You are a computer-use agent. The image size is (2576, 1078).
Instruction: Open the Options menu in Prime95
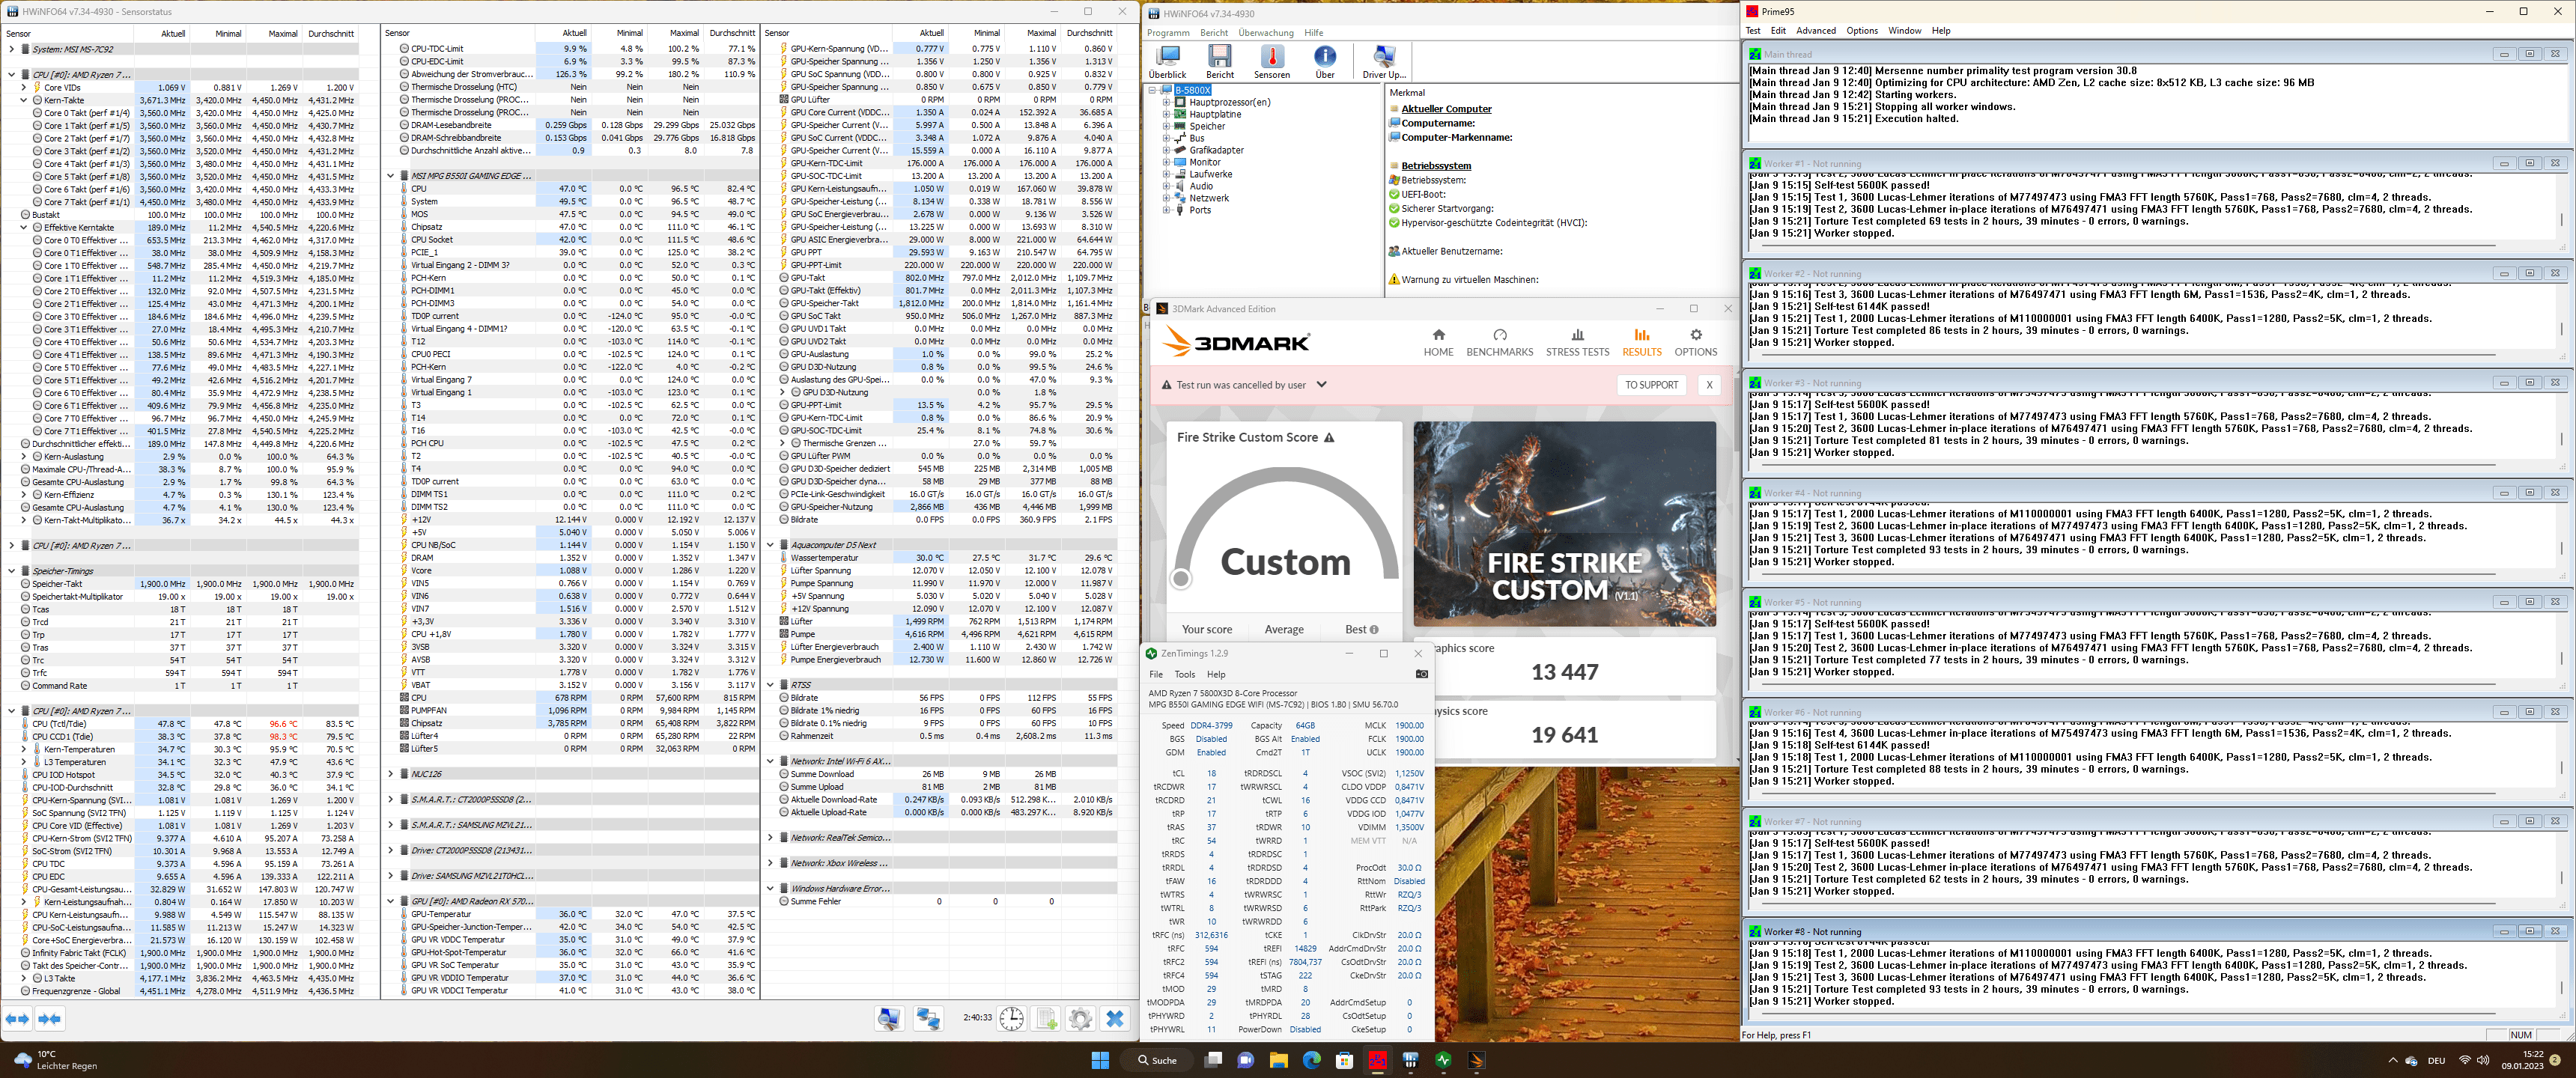[x=1862, y=31]
